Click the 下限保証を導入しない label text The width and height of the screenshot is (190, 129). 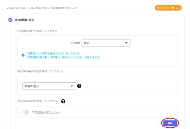pos(46,113)
